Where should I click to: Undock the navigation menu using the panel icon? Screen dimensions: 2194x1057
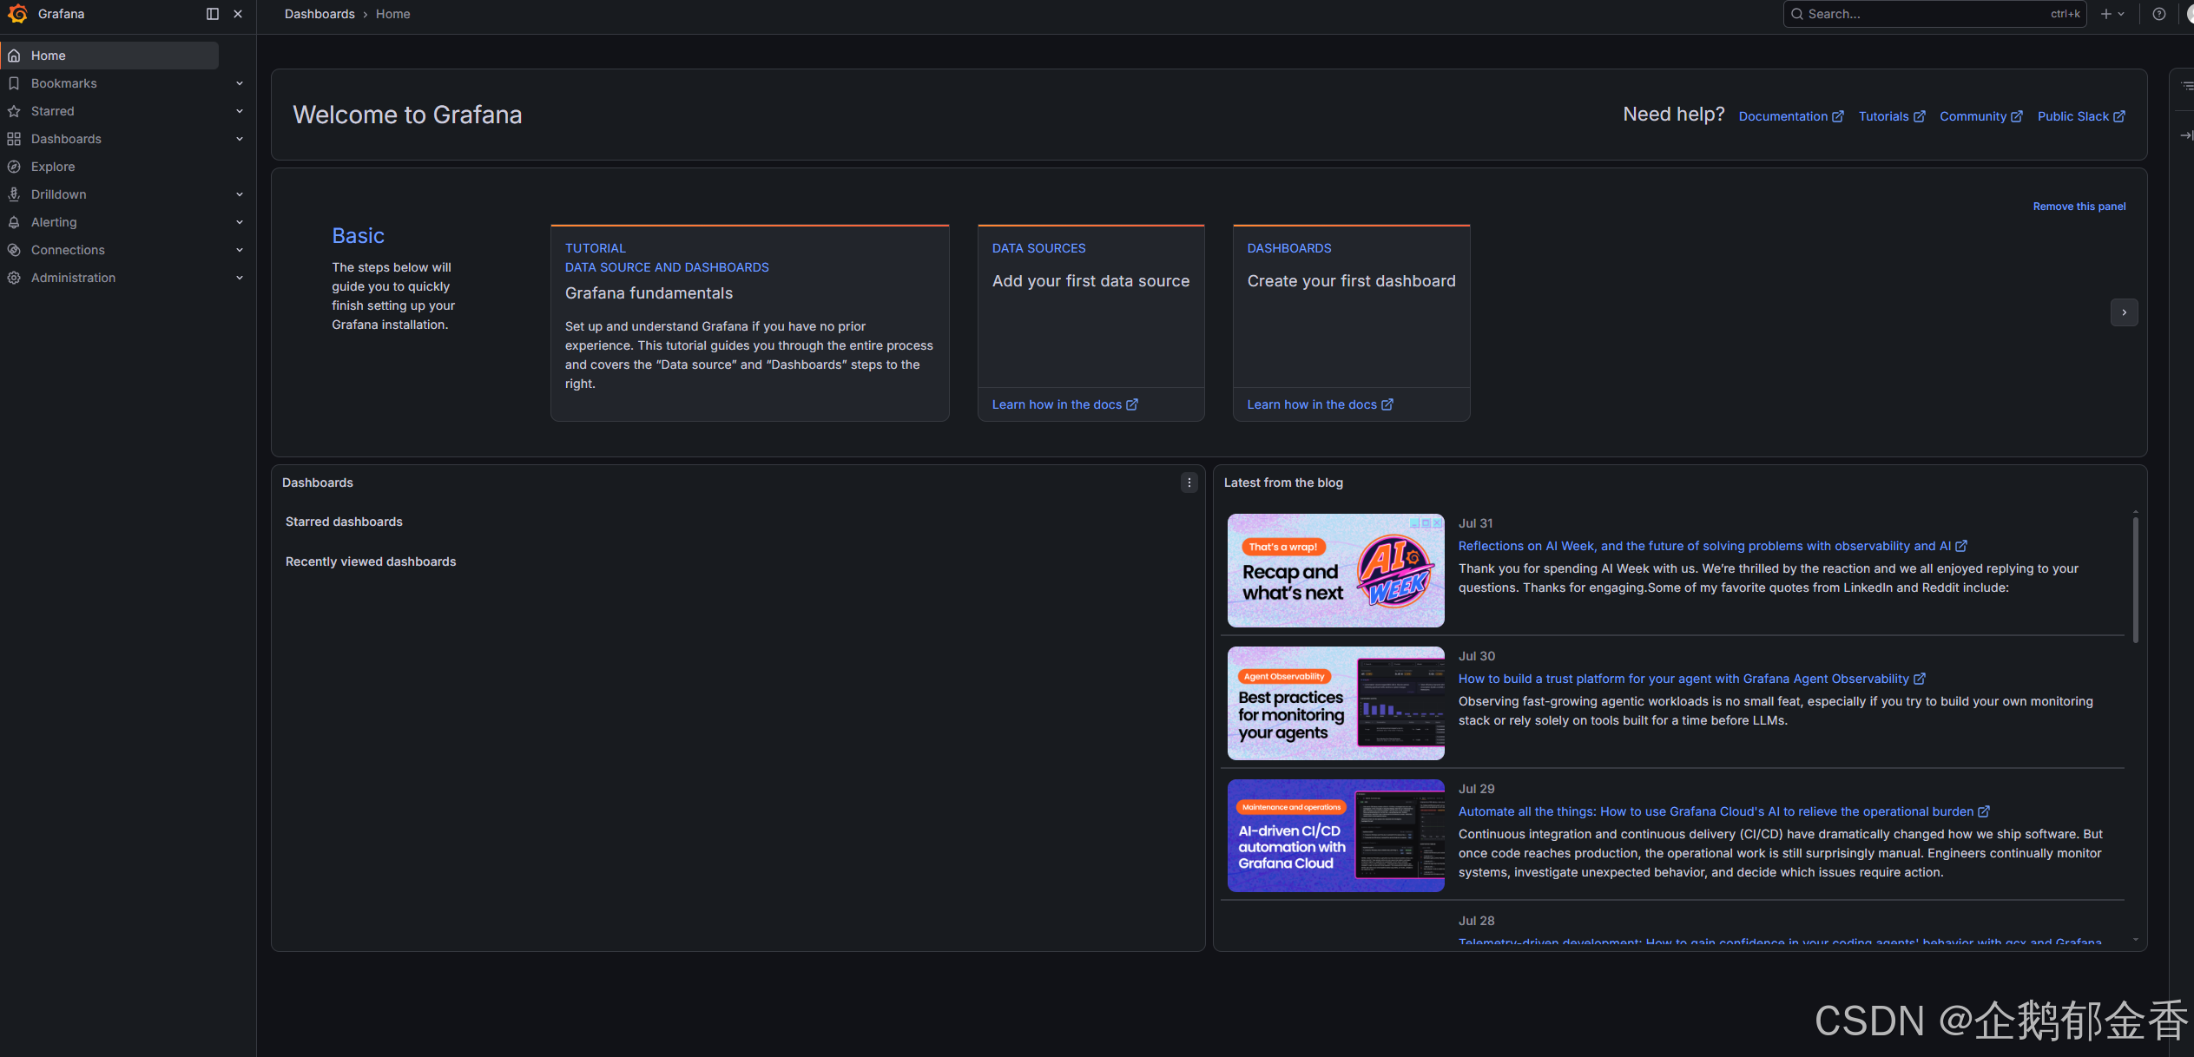(213, 14)
